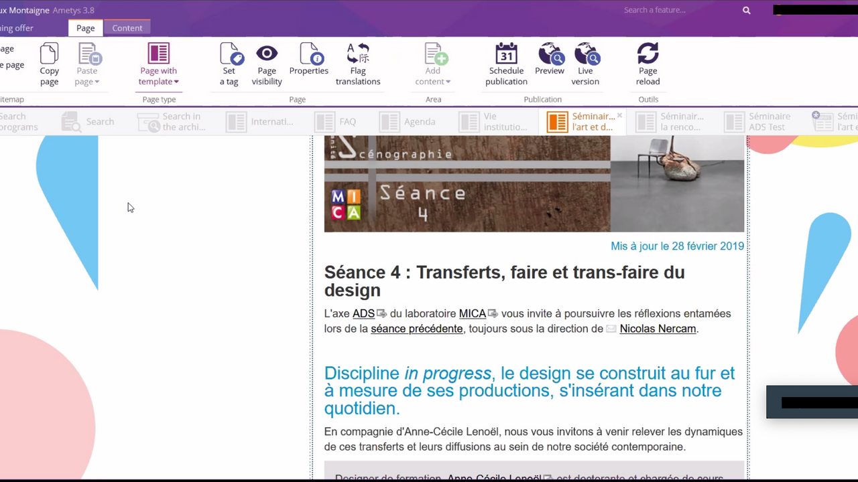Click the Flag translations icon
Image resolution: width=858 pixels, height=482 pixels.
358,54
